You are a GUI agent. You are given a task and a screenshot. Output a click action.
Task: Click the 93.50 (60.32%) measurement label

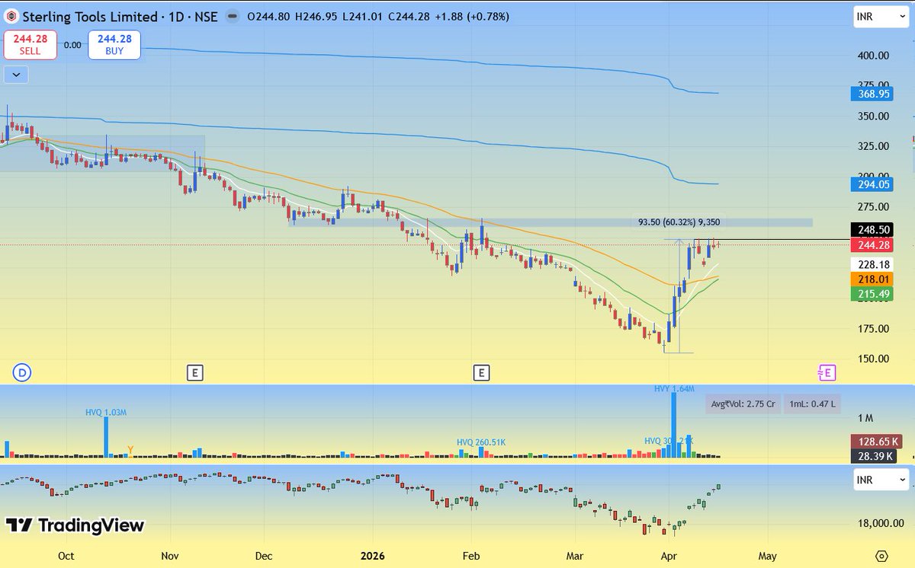tap(679, 222)
